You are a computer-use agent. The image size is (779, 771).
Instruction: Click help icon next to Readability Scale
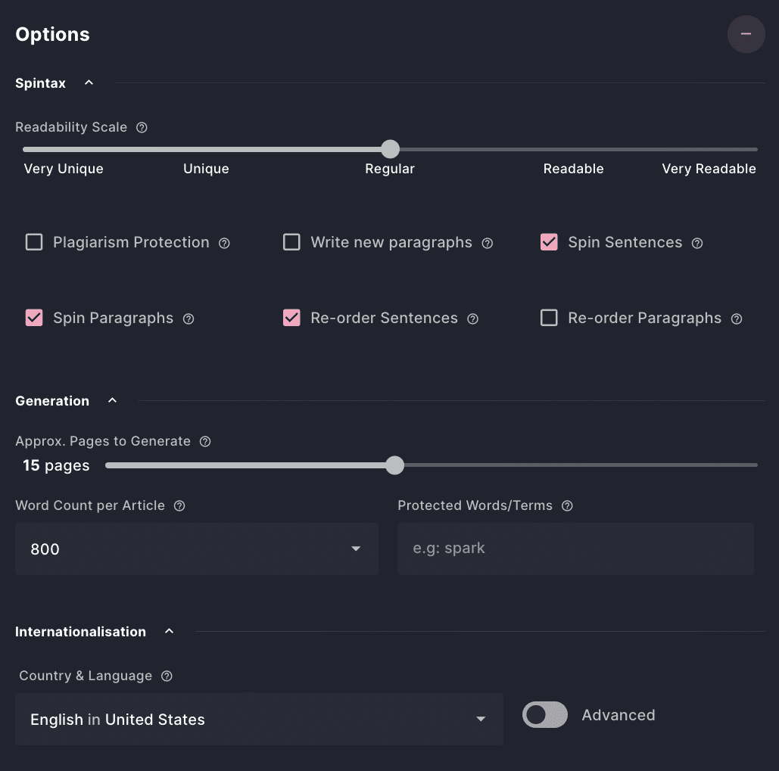142,128
